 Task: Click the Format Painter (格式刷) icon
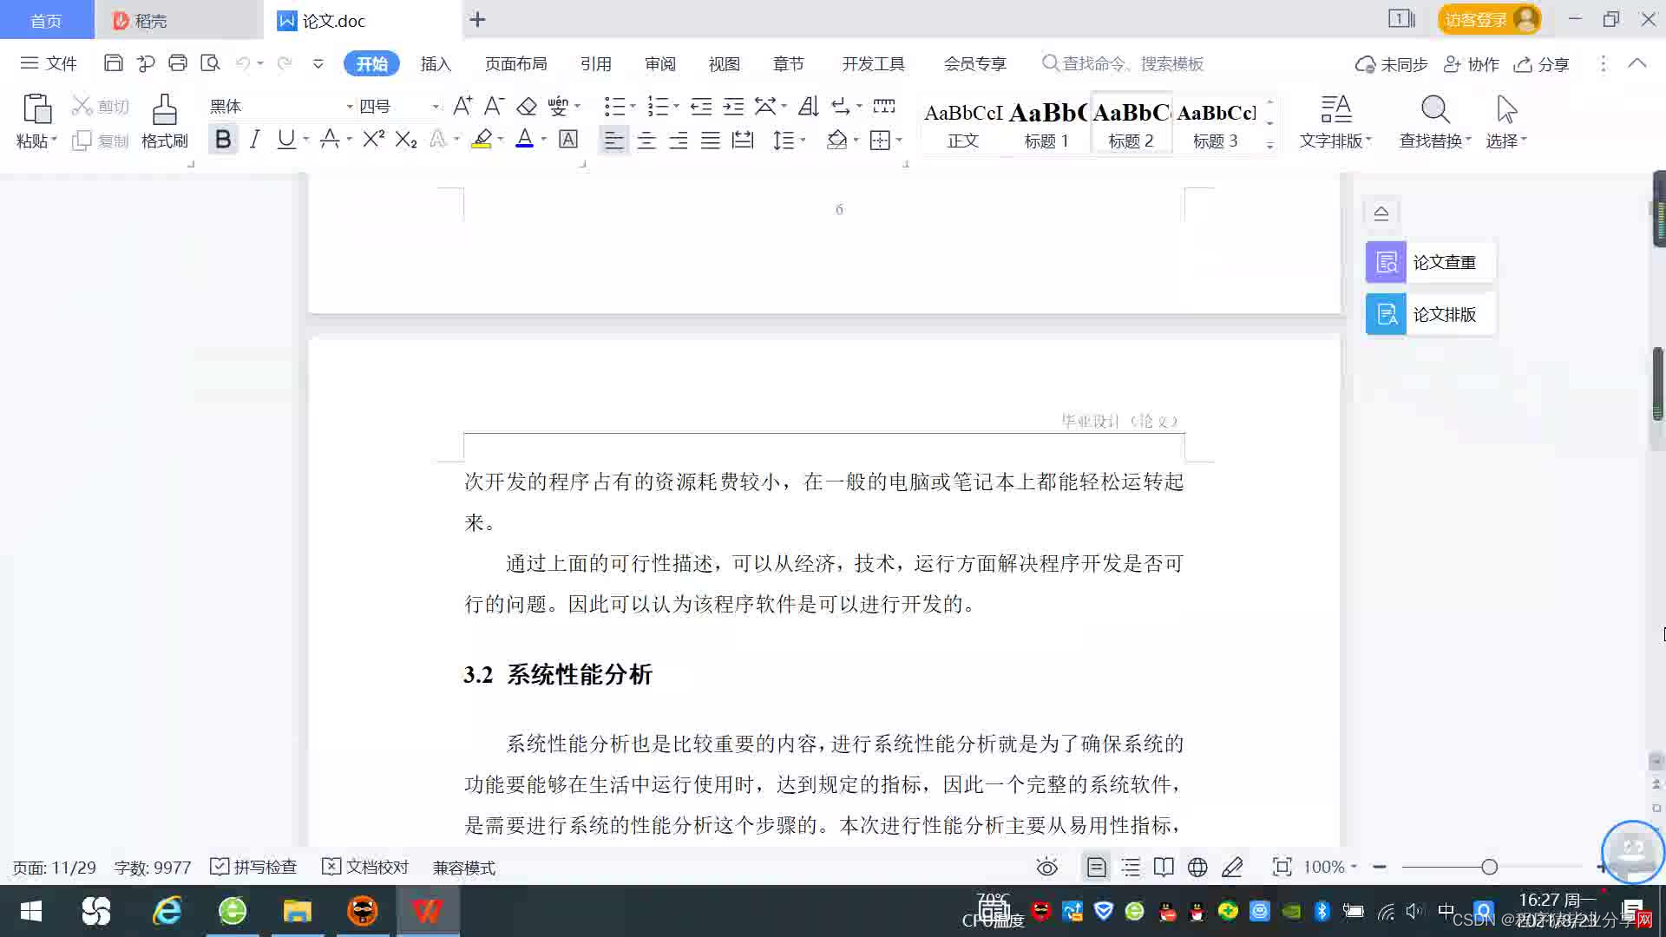click(x=164, y=121)
